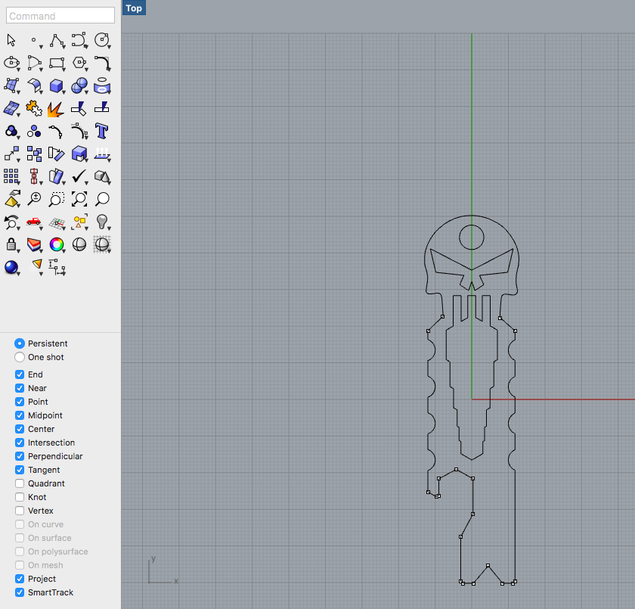
Task: Disable the Midpoint snap checkbox
Action: tap(20, 415)
